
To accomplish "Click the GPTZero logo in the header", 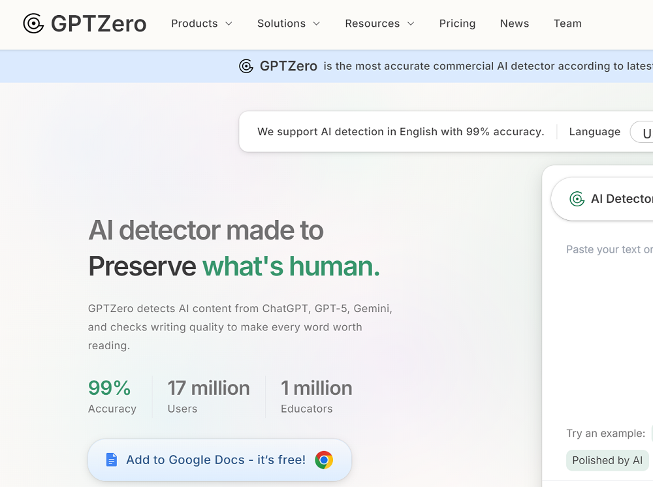I will click(84, 24).
